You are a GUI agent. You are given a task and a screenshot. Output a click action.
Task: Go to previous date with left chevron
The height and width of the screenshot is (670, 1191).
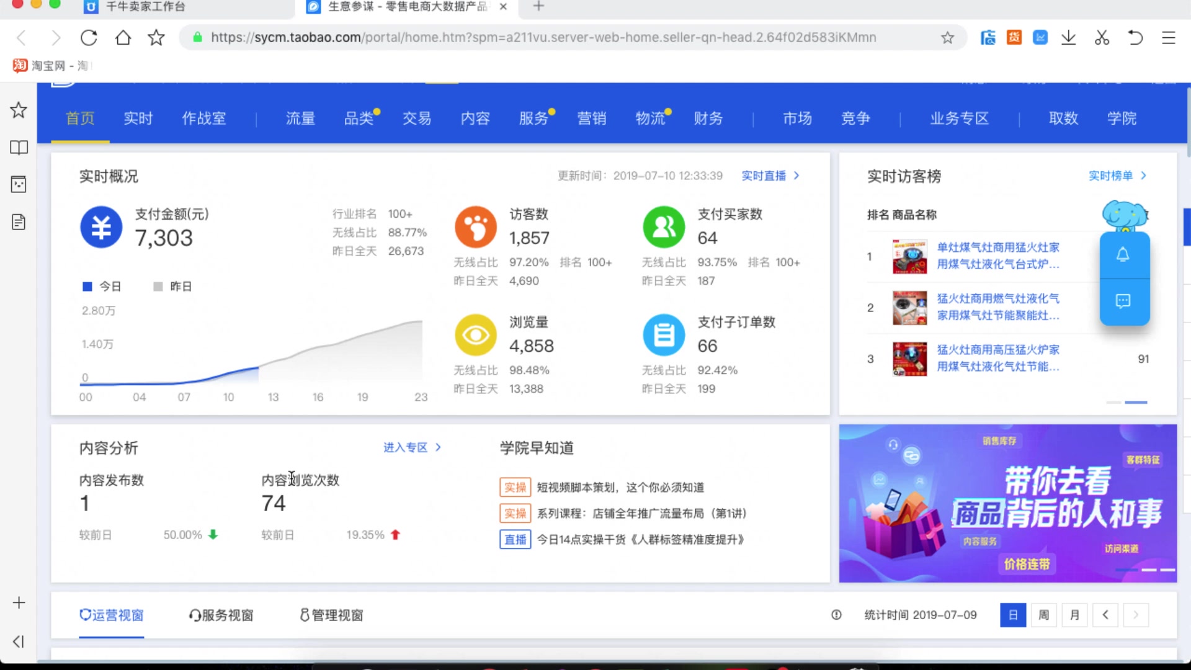pos(1105,615)
